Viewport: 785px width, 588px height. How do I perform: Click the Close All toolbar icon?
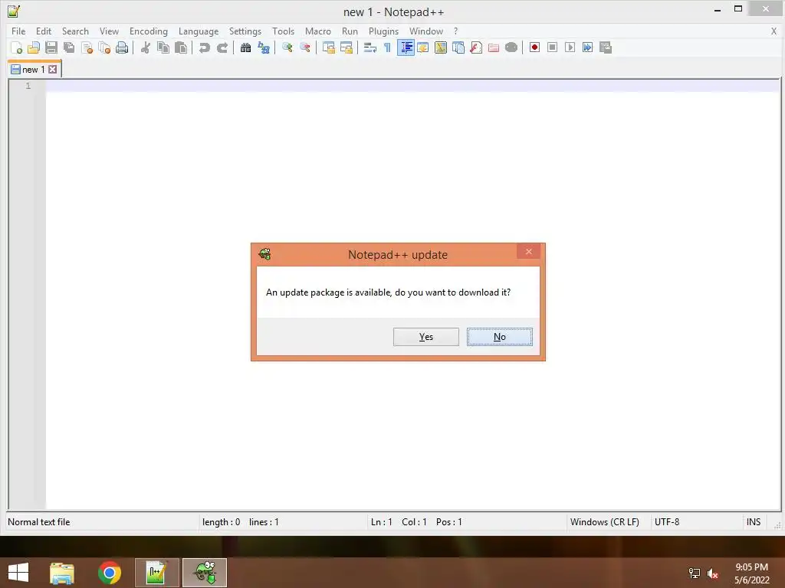(x=104, y=47)
